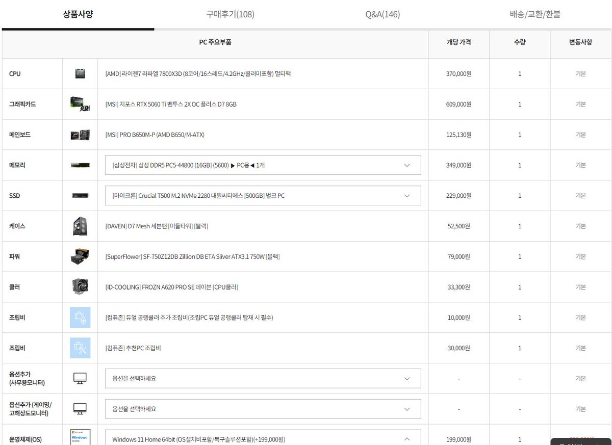Click the 그래픽카드 row label
Image resolution: width=612 pixels, height=445 pixels.
point(22,104)
